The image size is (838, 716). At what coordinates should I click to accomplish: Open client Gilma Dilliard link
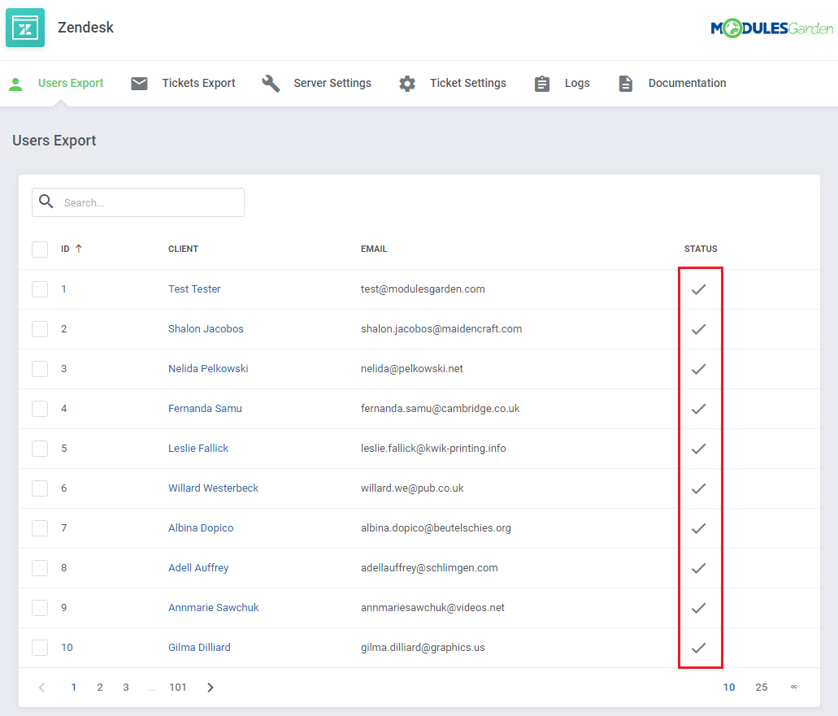click(x=199, y=648)
